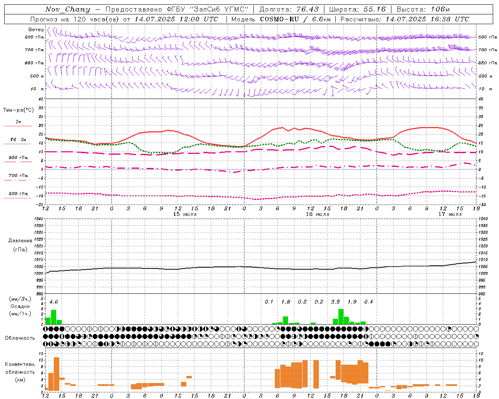Select the 1.9 precipitation total value
Image resolution: width=499 pixels, height=399 pixels.
click(x=352, y=302)
